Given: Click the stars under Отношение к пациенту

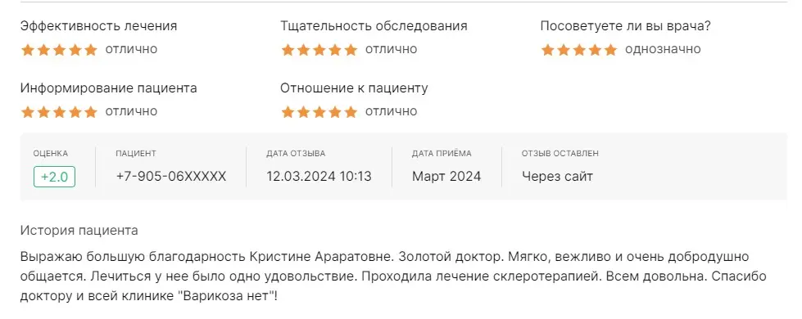Looking at the screenshot, I should coord(319,111).
